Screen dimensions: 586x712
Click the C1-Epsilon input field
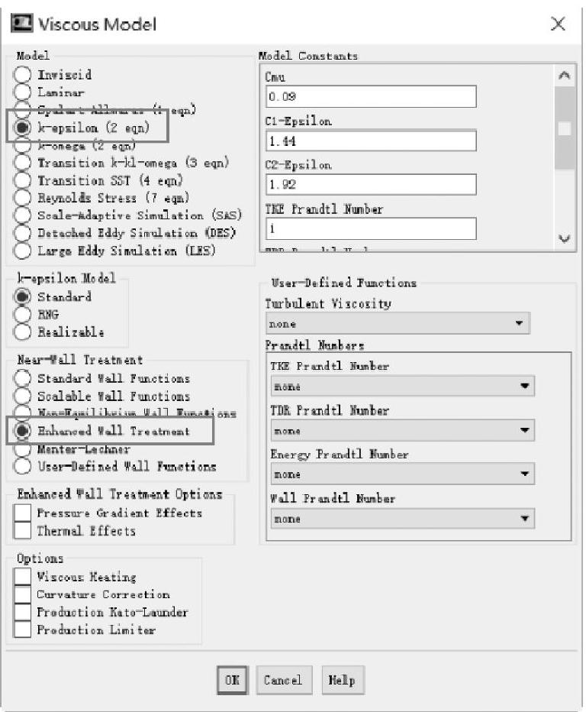(x=371, y=141)
